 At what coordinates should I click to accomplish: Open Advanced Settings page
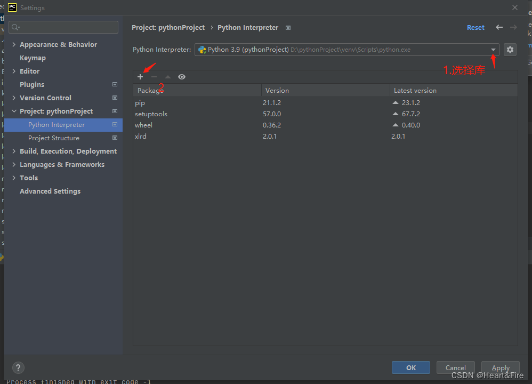(x=50, y=191)
